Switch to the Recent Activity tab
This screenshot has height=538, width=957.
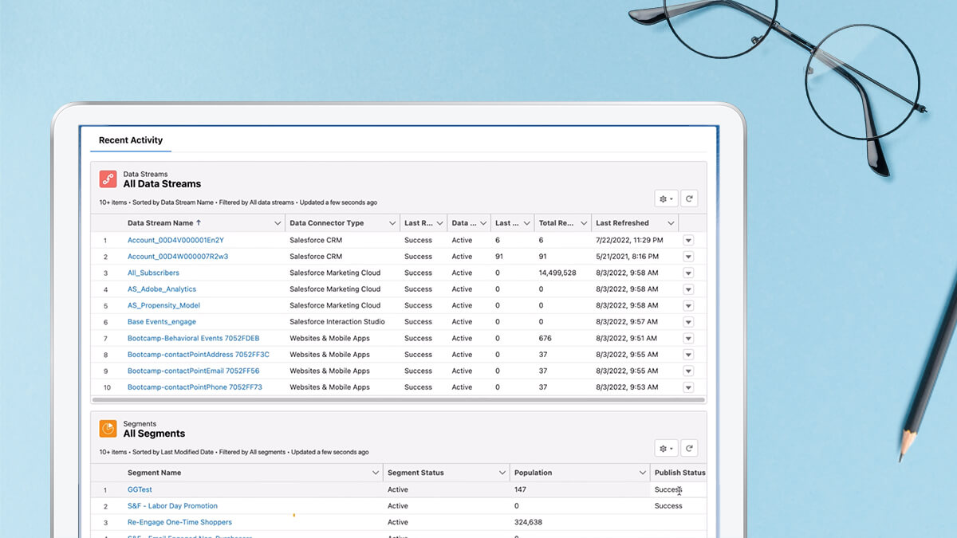tap(131, 140)
